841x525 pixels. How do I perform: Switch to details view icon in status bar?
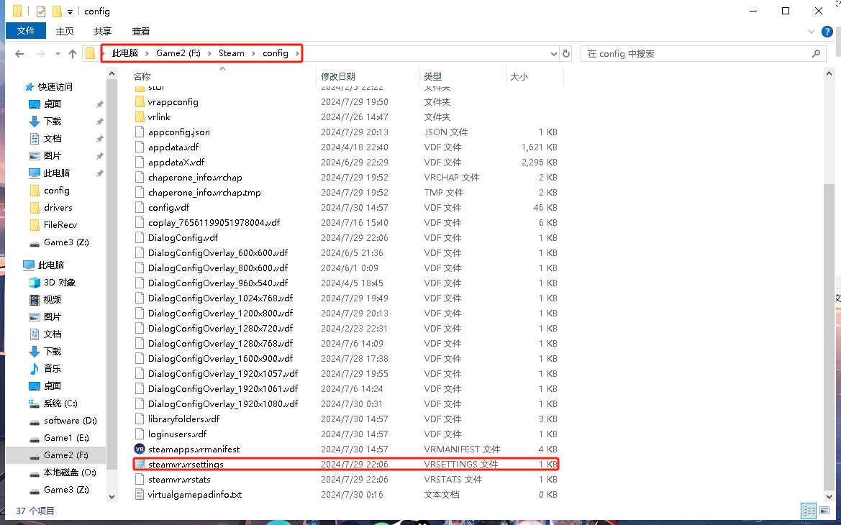(x=809, y=511)
